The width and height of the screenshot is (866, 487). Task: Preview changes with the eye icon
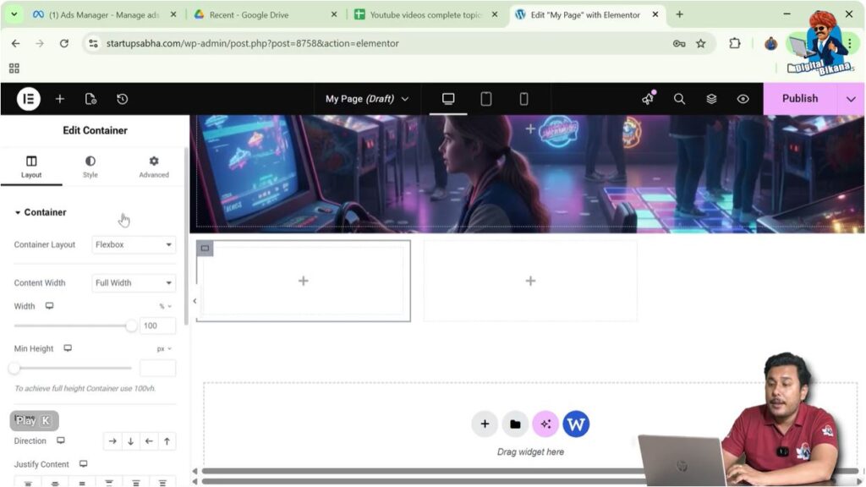[743, 99]
